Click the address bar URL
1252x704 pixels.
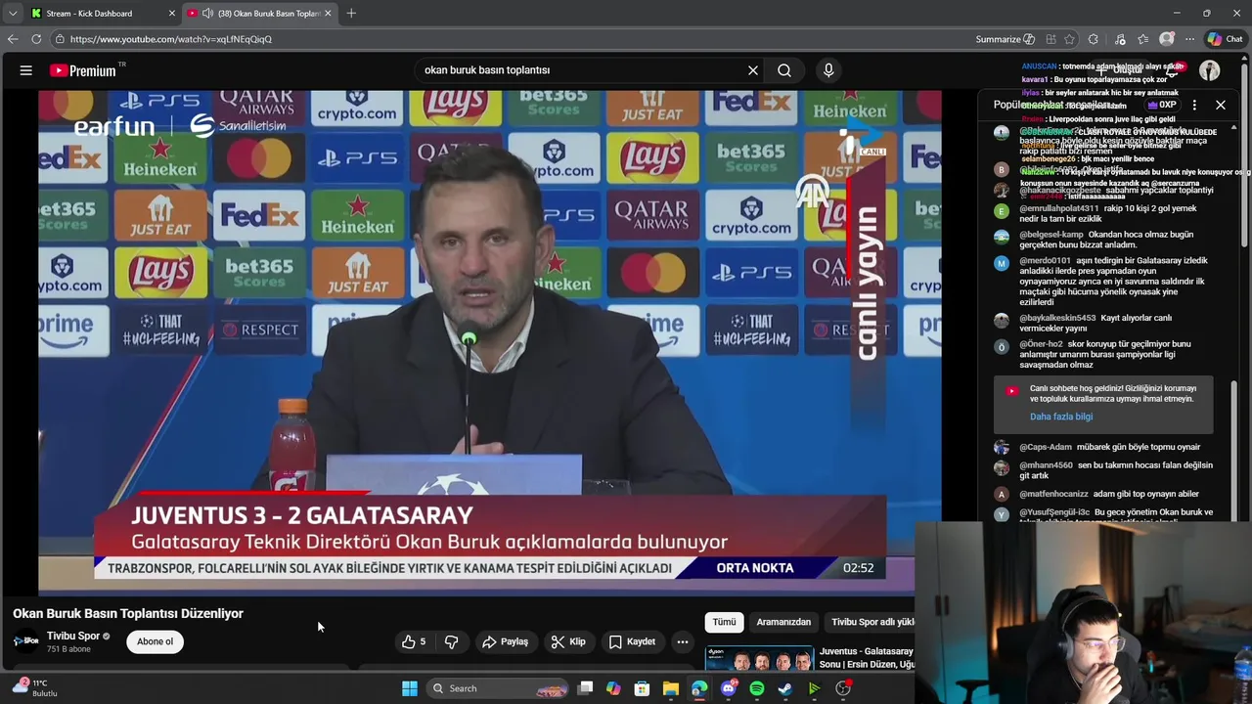171,39
